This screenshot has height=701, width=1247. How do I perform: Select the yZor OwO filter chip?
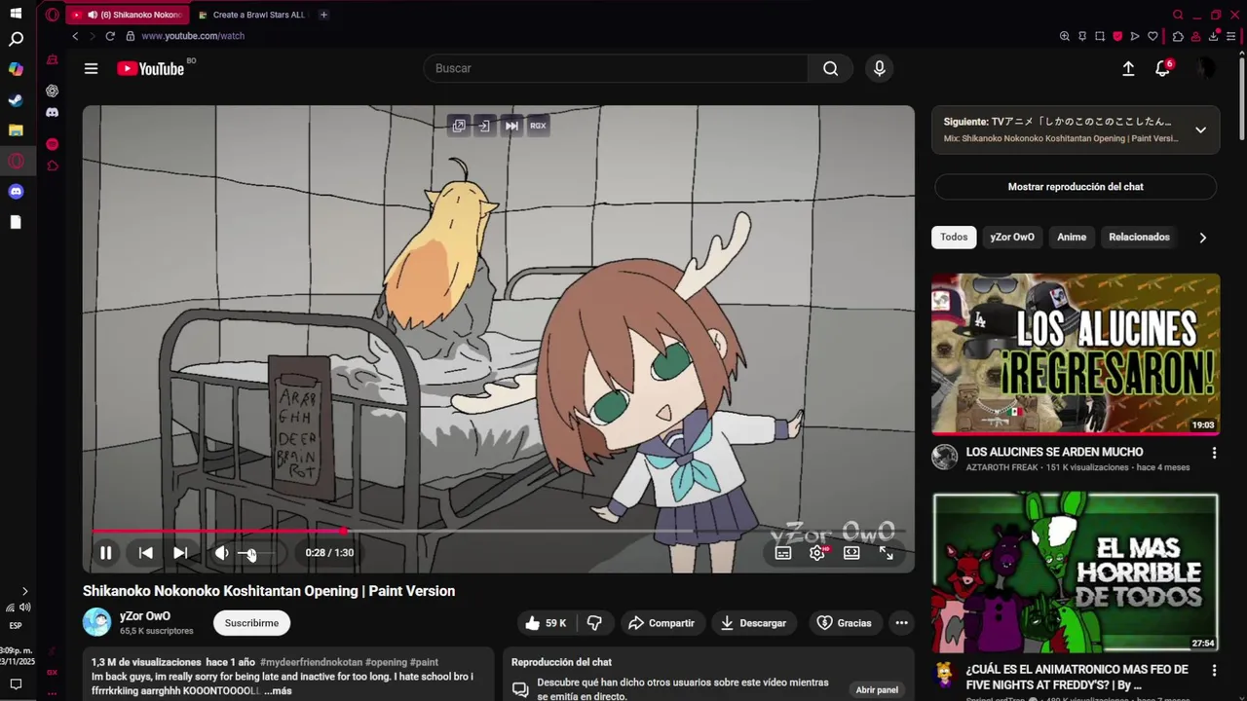[1012, 237]
